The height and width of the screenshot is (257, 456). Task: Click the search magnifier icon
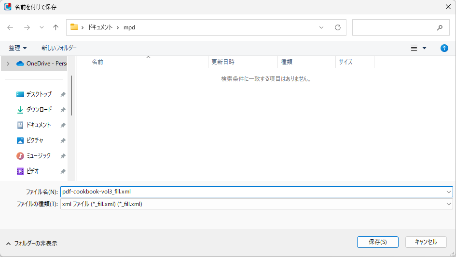pos(440,27)
